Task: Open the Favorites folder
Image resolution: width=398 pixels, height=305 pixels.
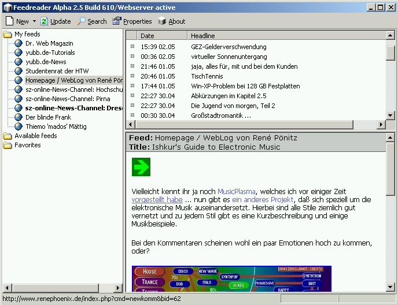Action: coord(27,145)
